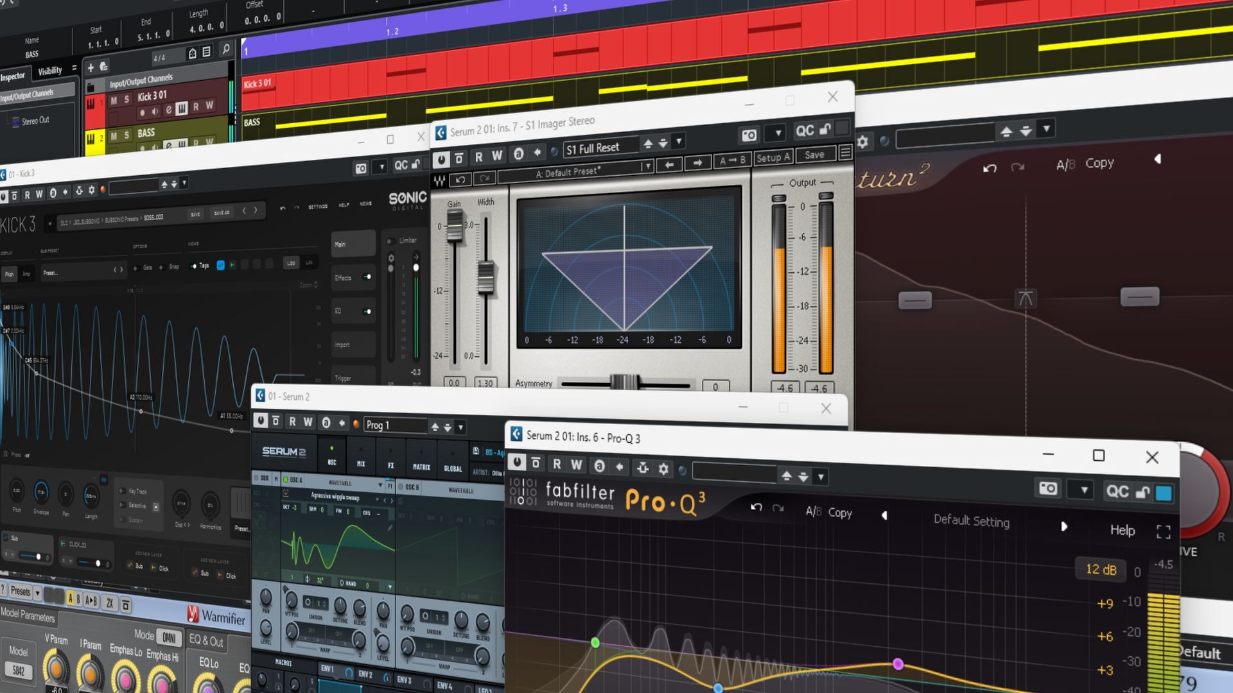Bypass the S1 Imager plugin power icon
The image size is (1233, 693).
pyautogui.click(x=441, y=159)
